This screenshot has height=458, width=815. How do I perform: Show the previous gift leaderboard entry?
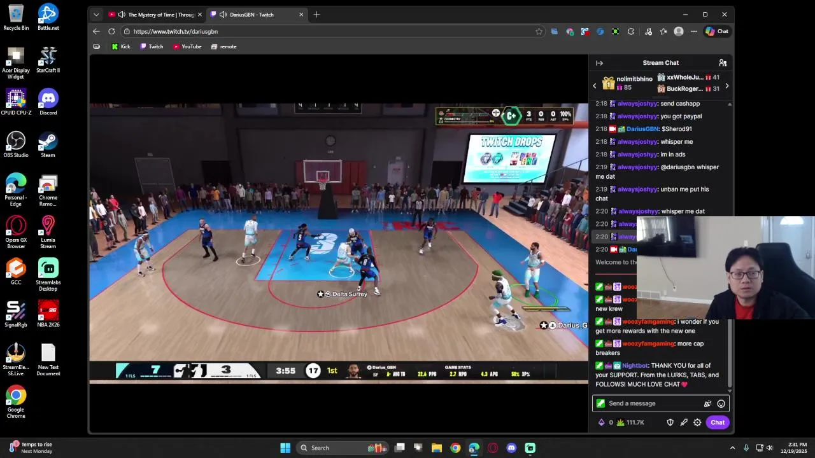click(x=595, y=85)
